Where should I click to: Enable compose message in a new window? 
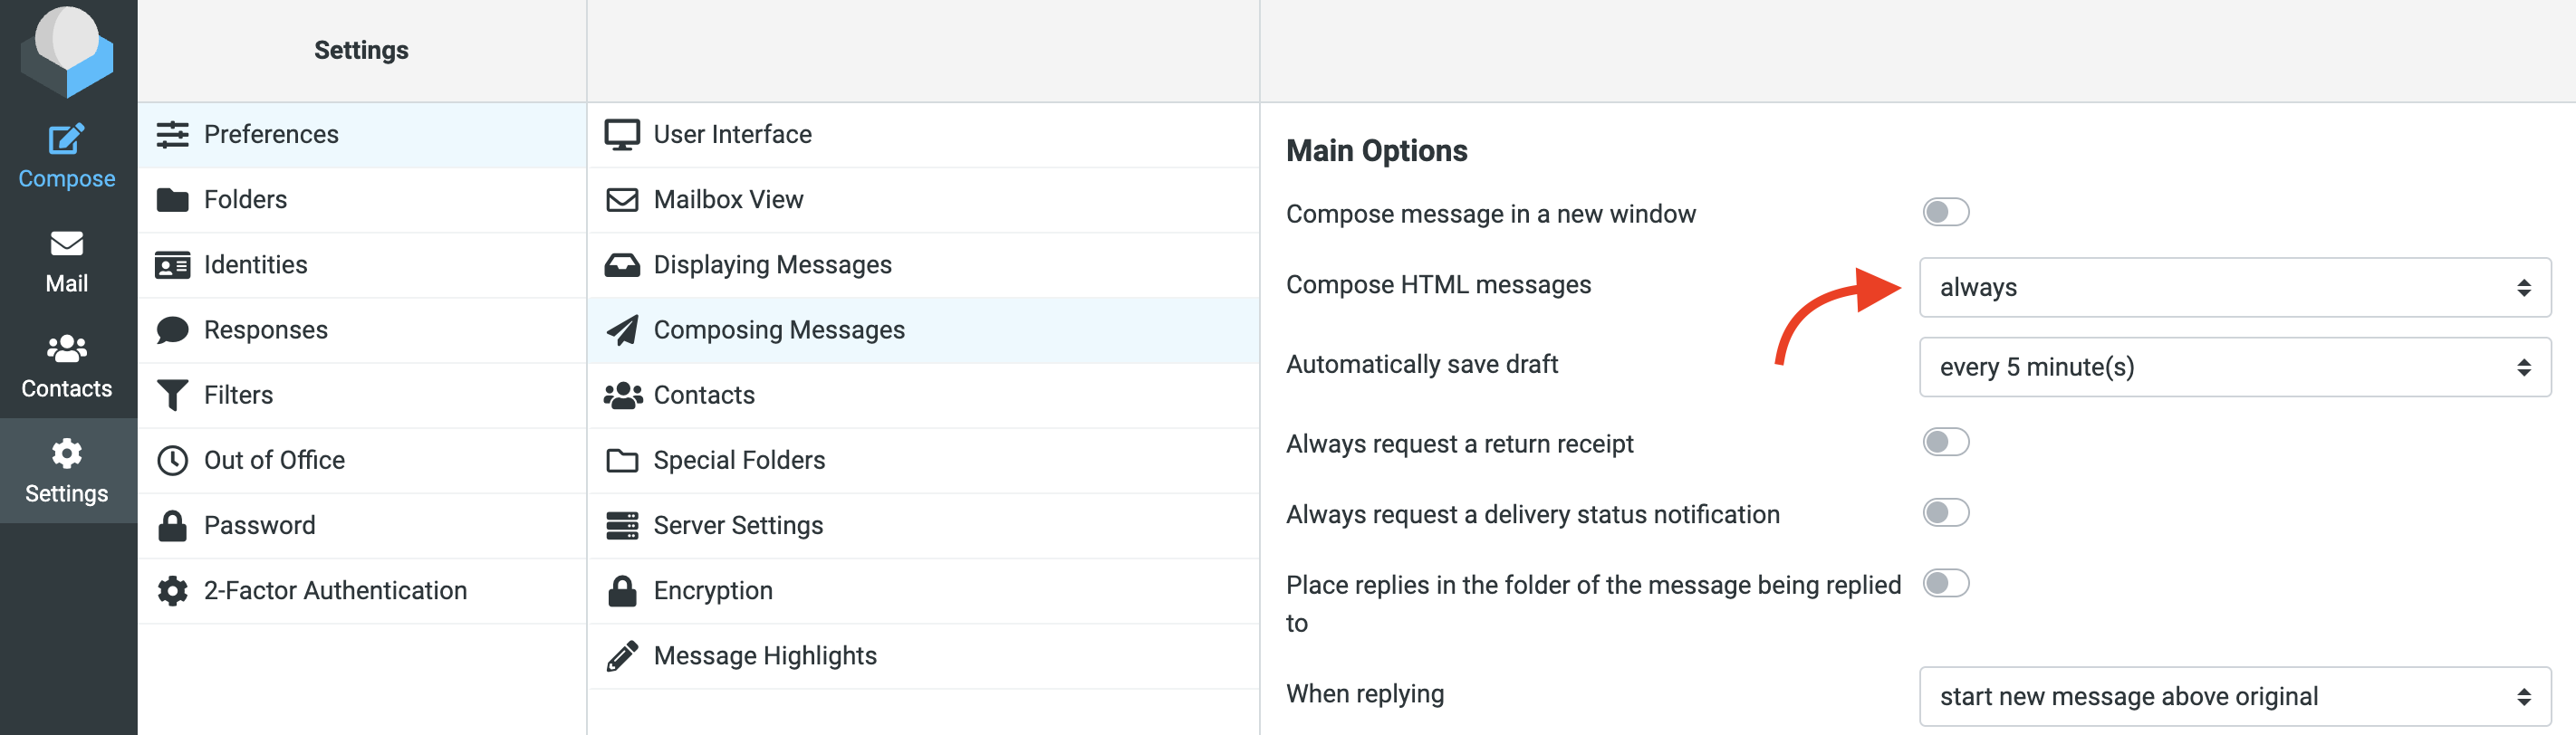(1945, 213)
